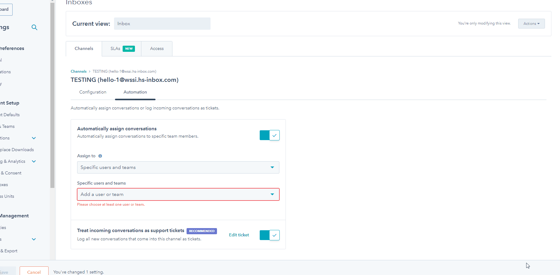Viewport: 560px width, 275px height.
Task: Select the Automation sub-tab
Action: point(135,92)
